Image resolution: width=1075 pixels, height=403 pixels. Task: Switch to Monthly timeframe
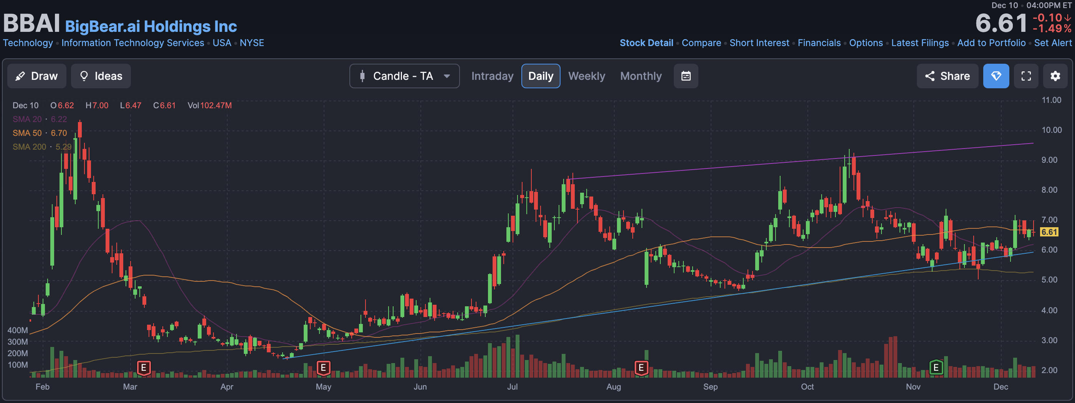click(x=640, y=76)
